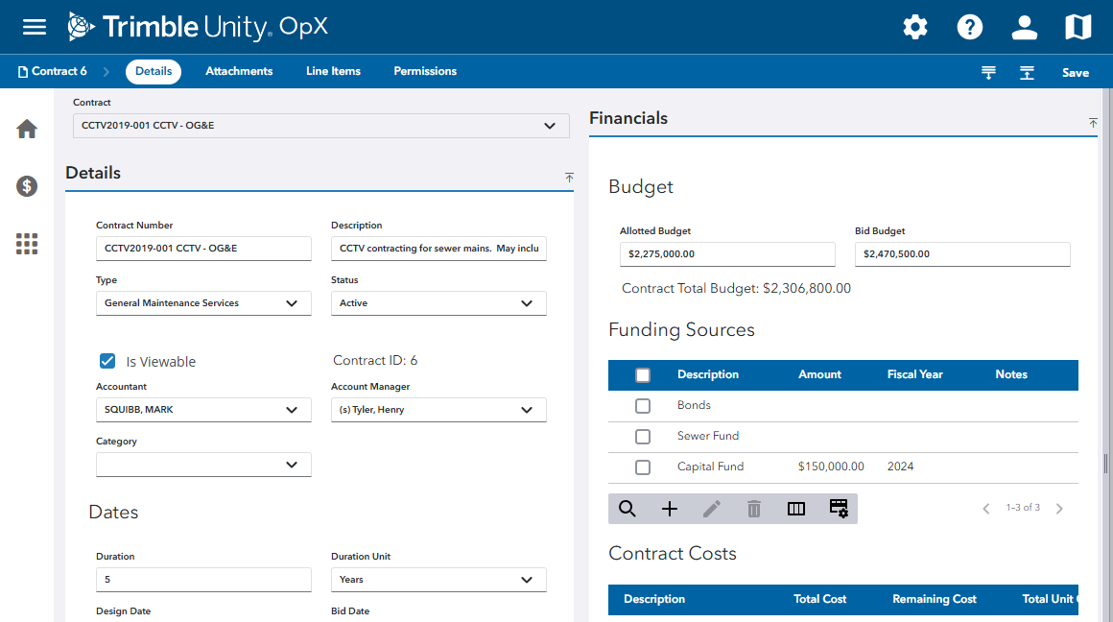Switch to the Line Items tab

[x=333, y=71]
